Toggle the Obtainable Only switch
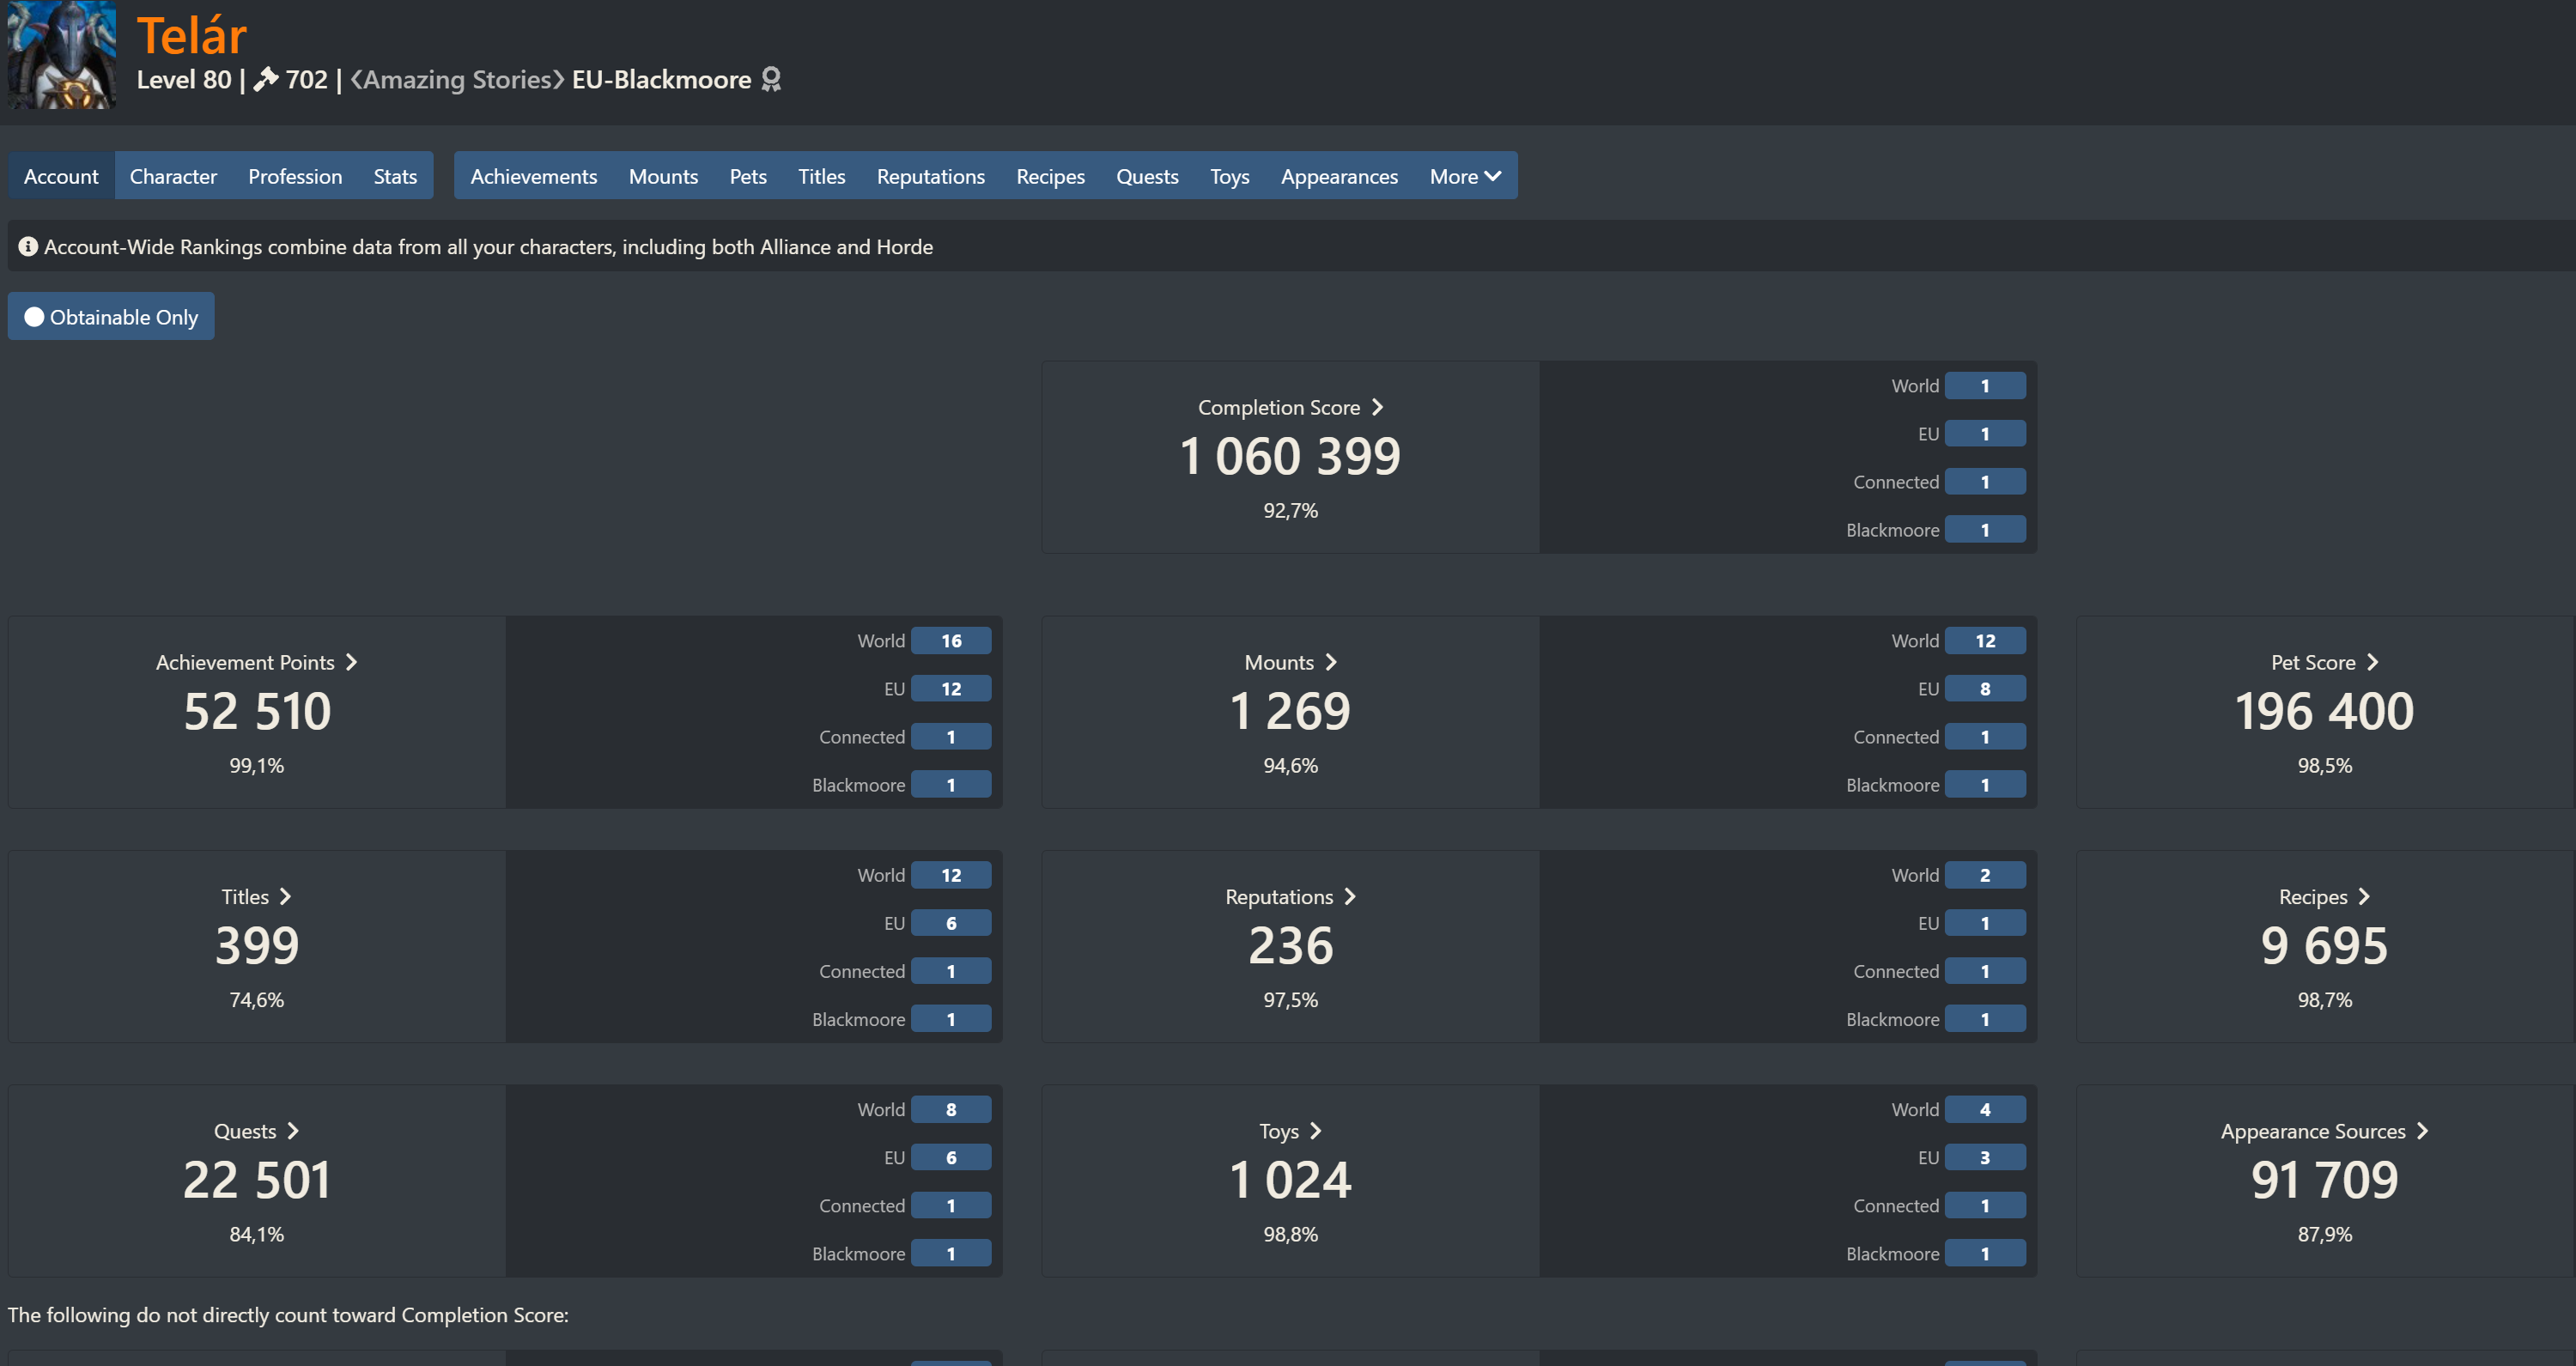Screen dimensions: 2576x1366 coord(111,317)
